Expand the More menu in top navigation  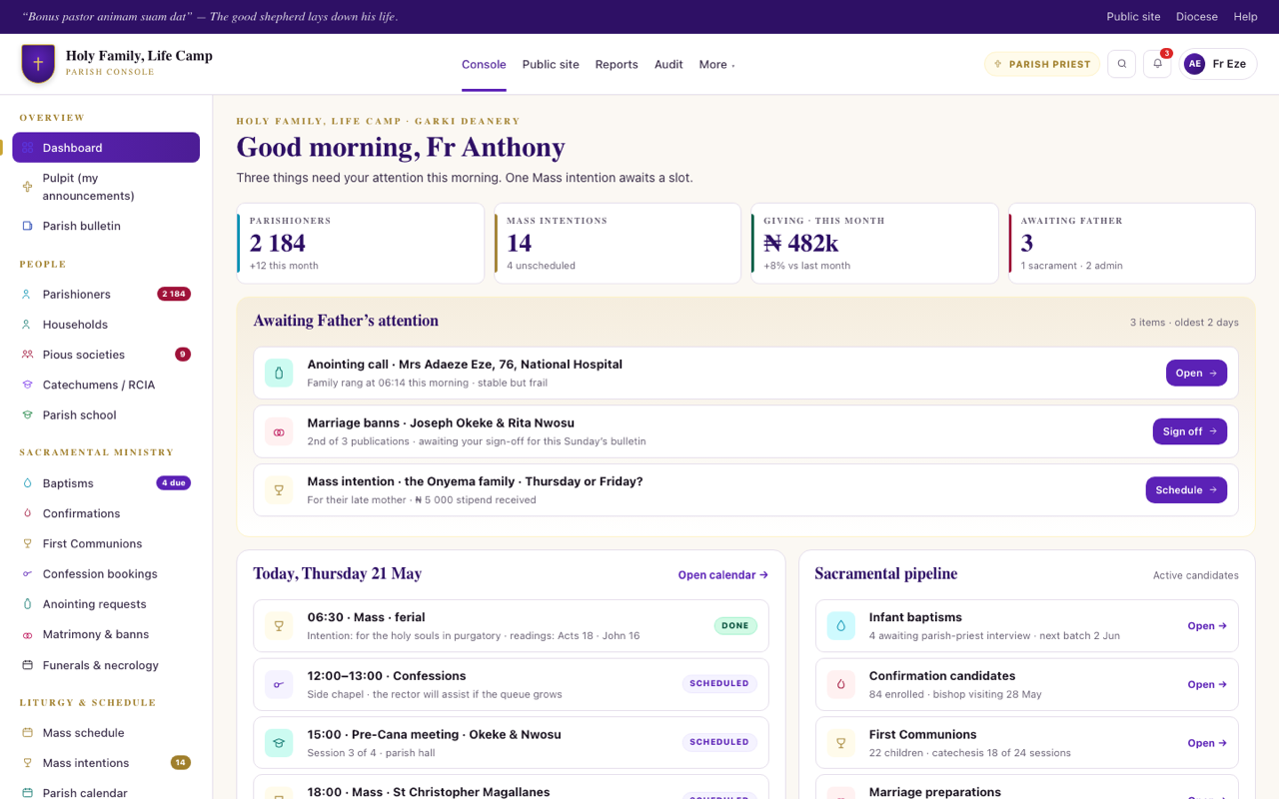(716, 64)
